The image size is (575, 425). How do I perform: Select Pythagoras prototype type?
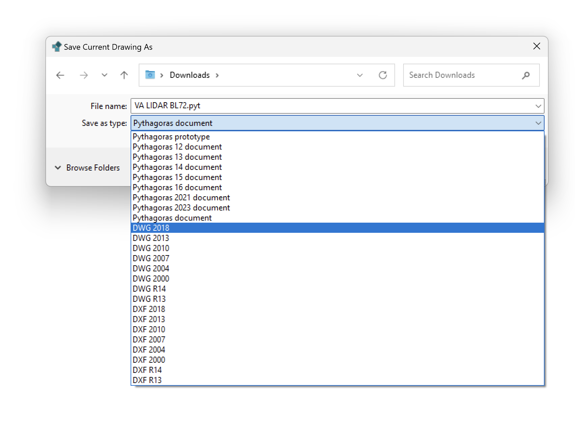pyautogui.click(x=338, y=137)
